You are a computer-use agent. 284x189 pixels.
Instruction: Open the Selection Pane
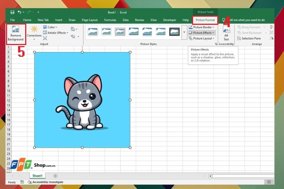[x=249, y=38]
